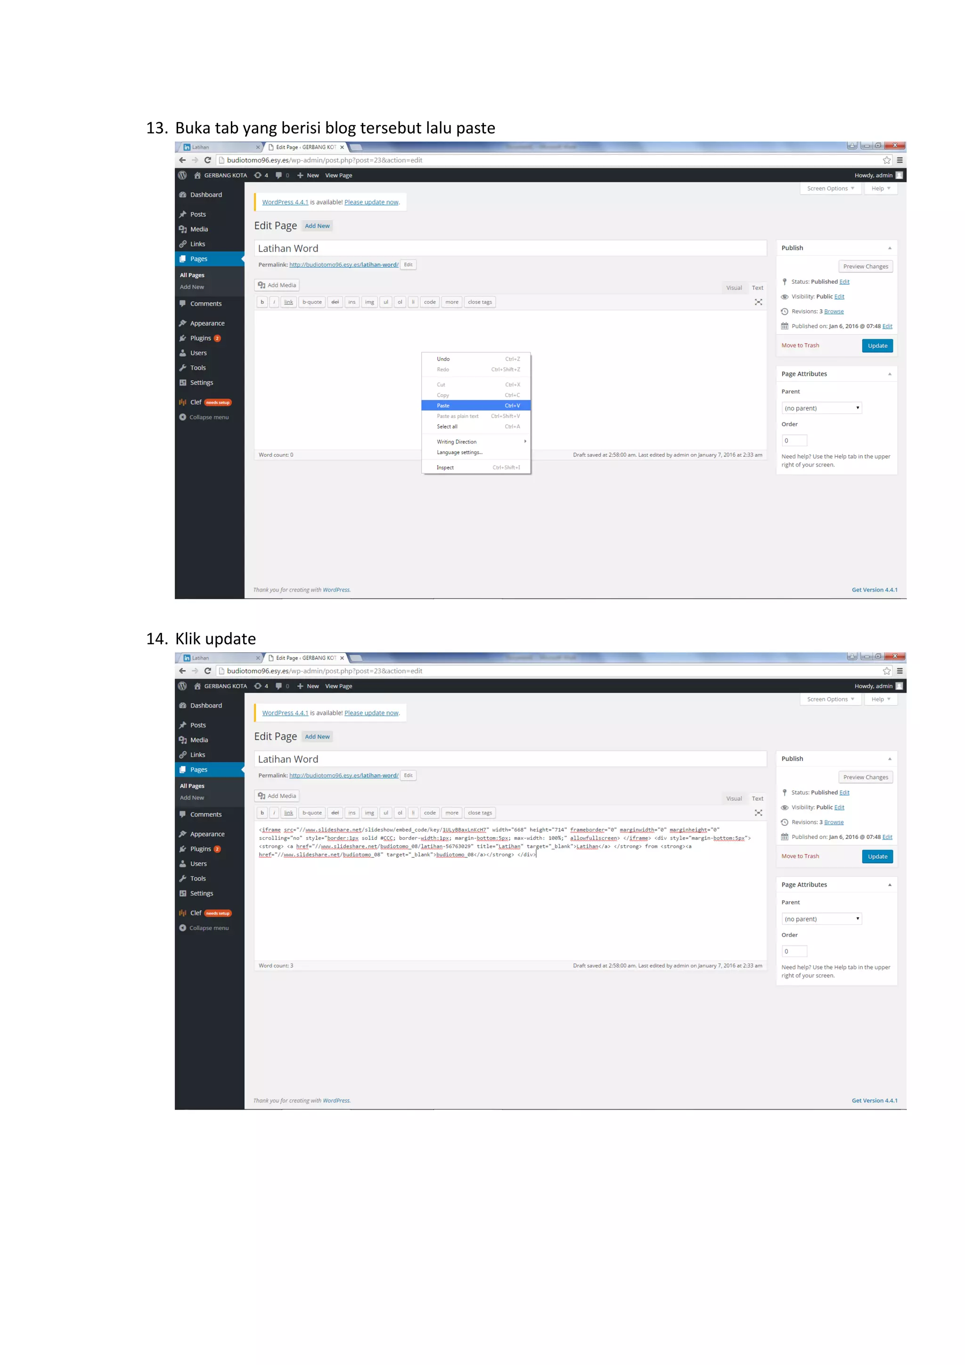Select 'Select all' in context menu
This screenshot has width=965, height=1365.
[x=447, y=426]
